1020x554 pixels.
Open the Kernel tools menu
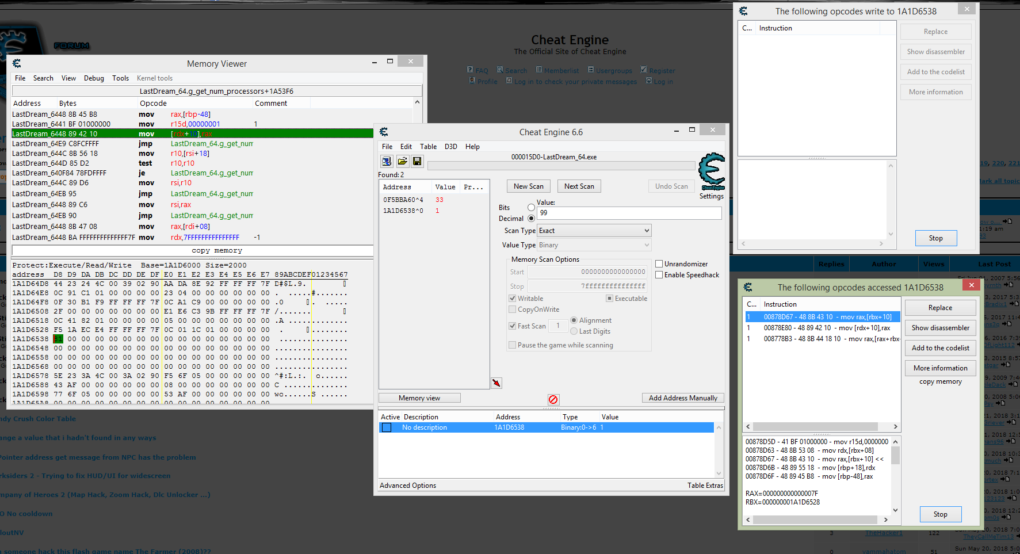[x=155, y=78]
